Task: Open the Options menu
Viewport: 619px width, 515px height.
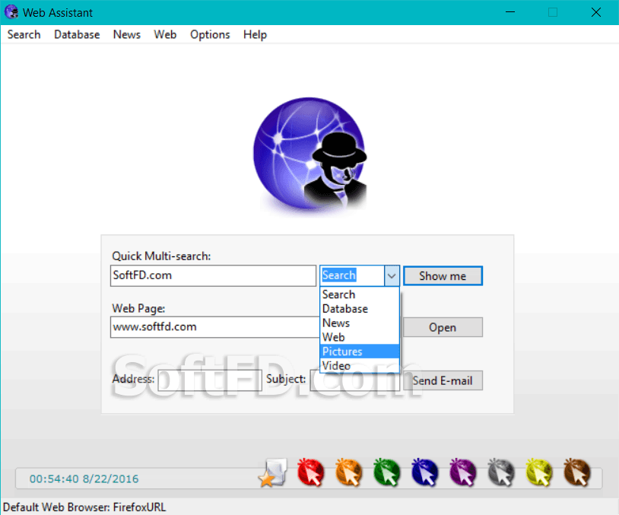Action: point(210,35)
